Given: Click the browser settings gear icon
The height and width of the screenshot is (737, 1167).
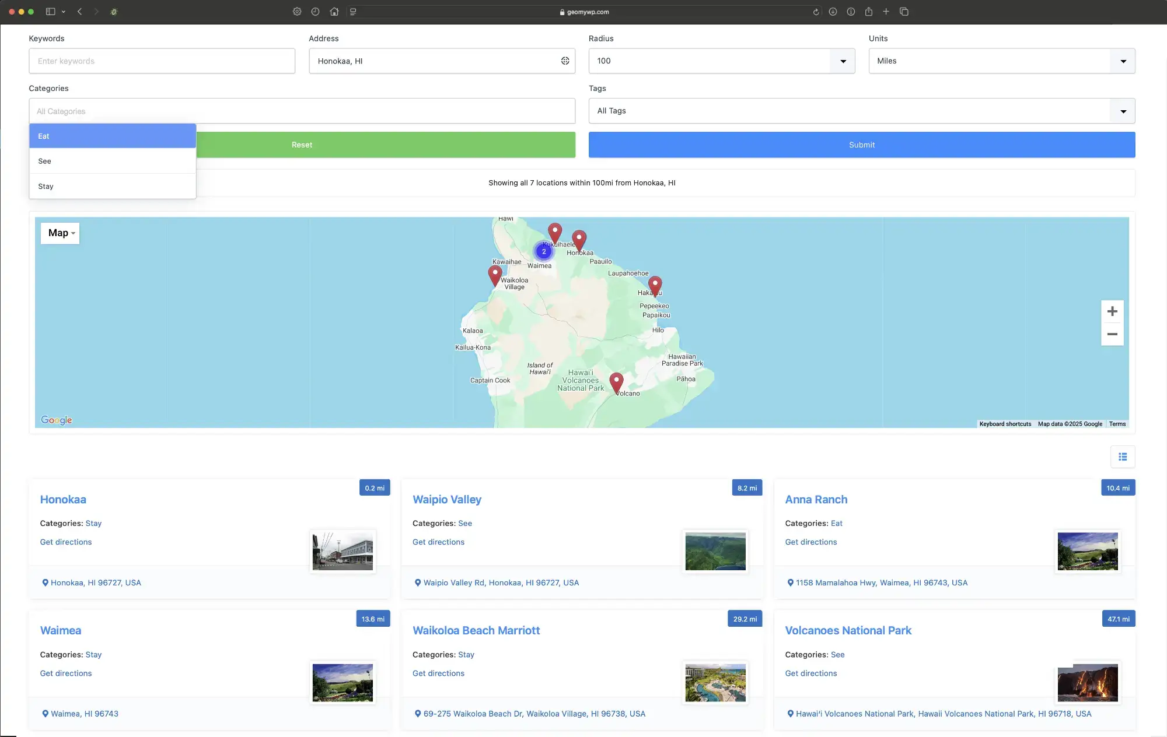Looking at the screenshot, I should point(297,12).
